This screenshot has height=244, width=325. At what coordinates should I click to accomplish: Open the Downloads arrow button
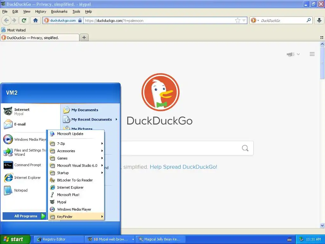click(x=319, y=20)
